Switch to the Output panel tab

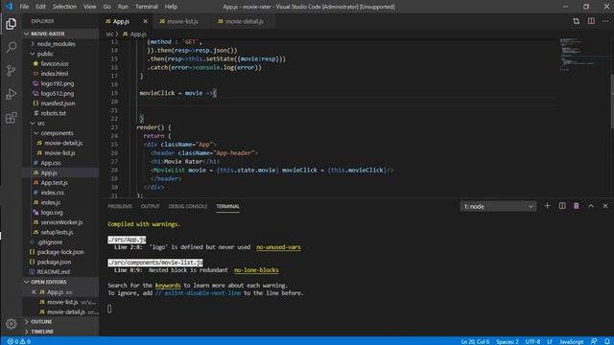tap(151, 206)
